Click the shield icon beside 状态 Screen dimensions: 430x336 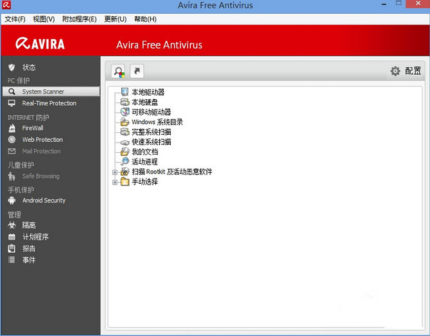click(x=11, y=67)
